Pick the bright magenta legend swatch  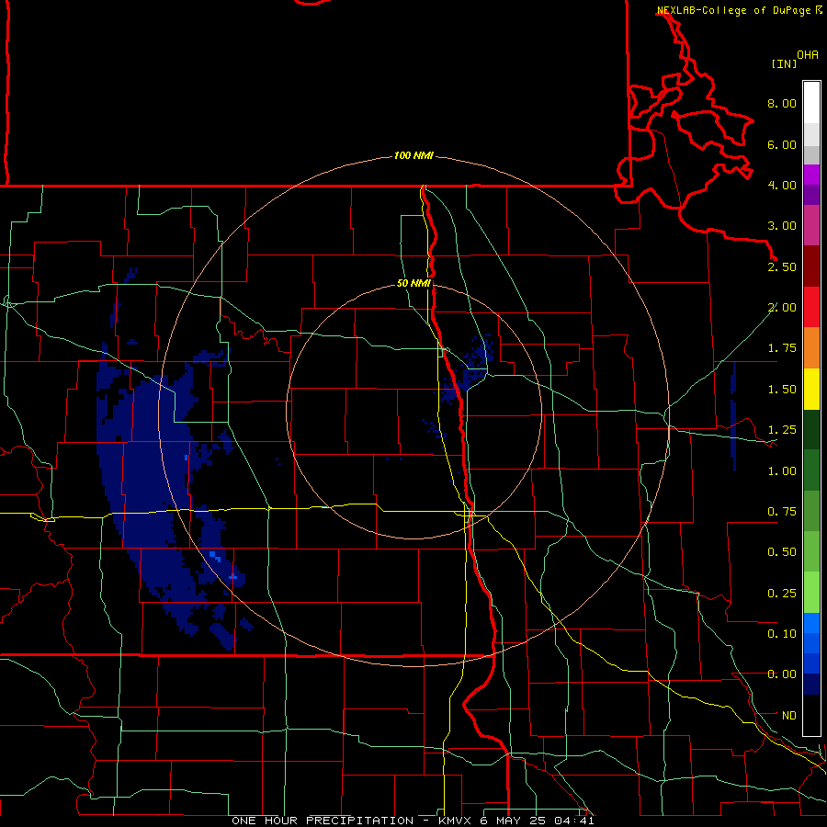coord(811,175)
